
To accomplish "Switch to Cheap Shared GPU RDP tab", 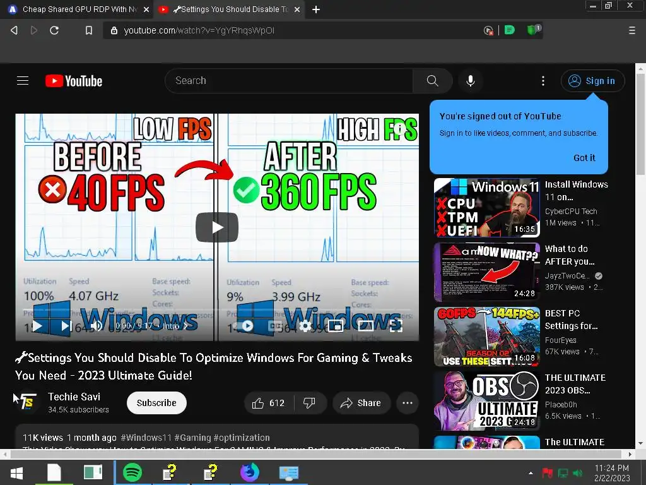I will tap(79, 9).
